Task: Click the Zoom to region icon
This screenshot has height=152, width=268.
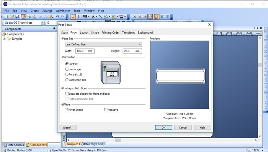Action: pyautogui.click(x=145, y=17)
